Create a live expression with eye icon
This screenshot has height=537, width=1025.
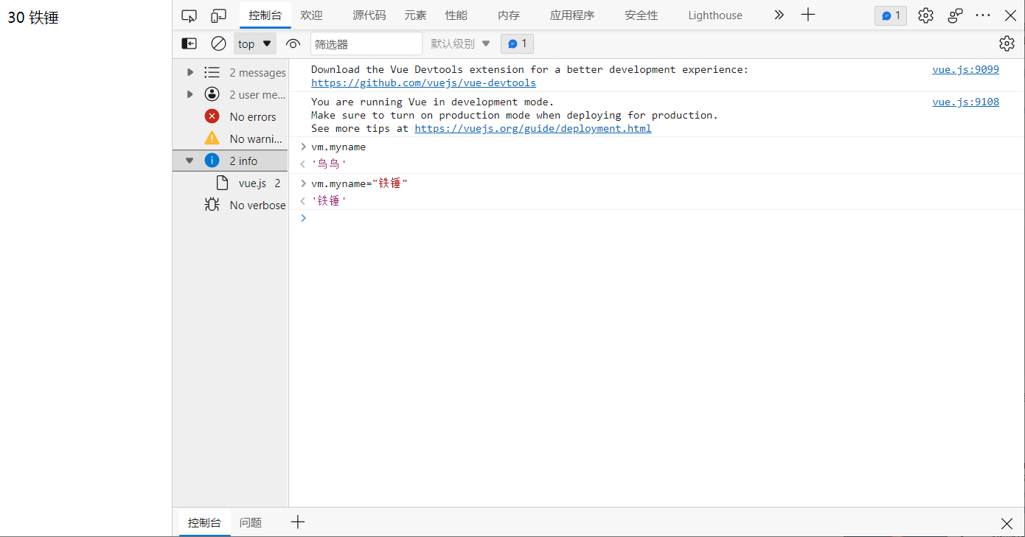(293, 44)
